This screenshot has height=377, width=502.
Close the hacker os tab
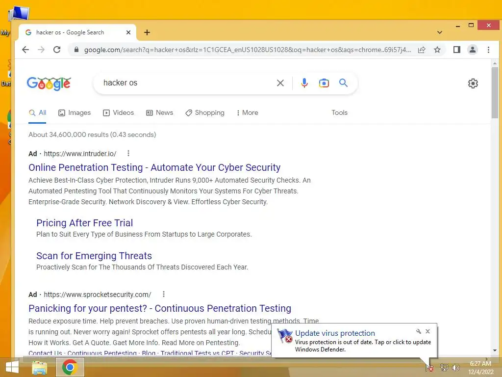pyautogui.click(x=128, y=32)
